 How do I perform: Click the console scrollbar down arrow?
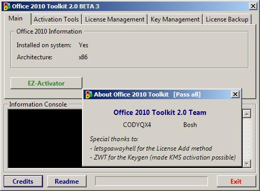(x=247, y=164)
